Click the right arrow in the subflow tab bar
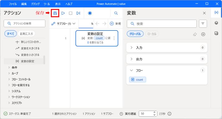This screenshot has height=119, width=222. (104, 24)
